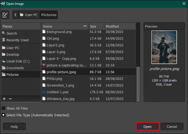Click the Open button
The height and width of the screenshot is (134, 188).
click(x=148, y=126)
